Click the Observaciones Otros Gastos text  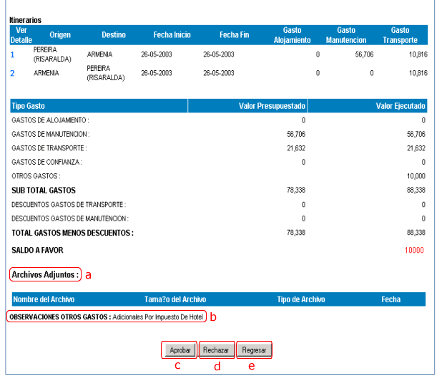(x=106, y=316)
